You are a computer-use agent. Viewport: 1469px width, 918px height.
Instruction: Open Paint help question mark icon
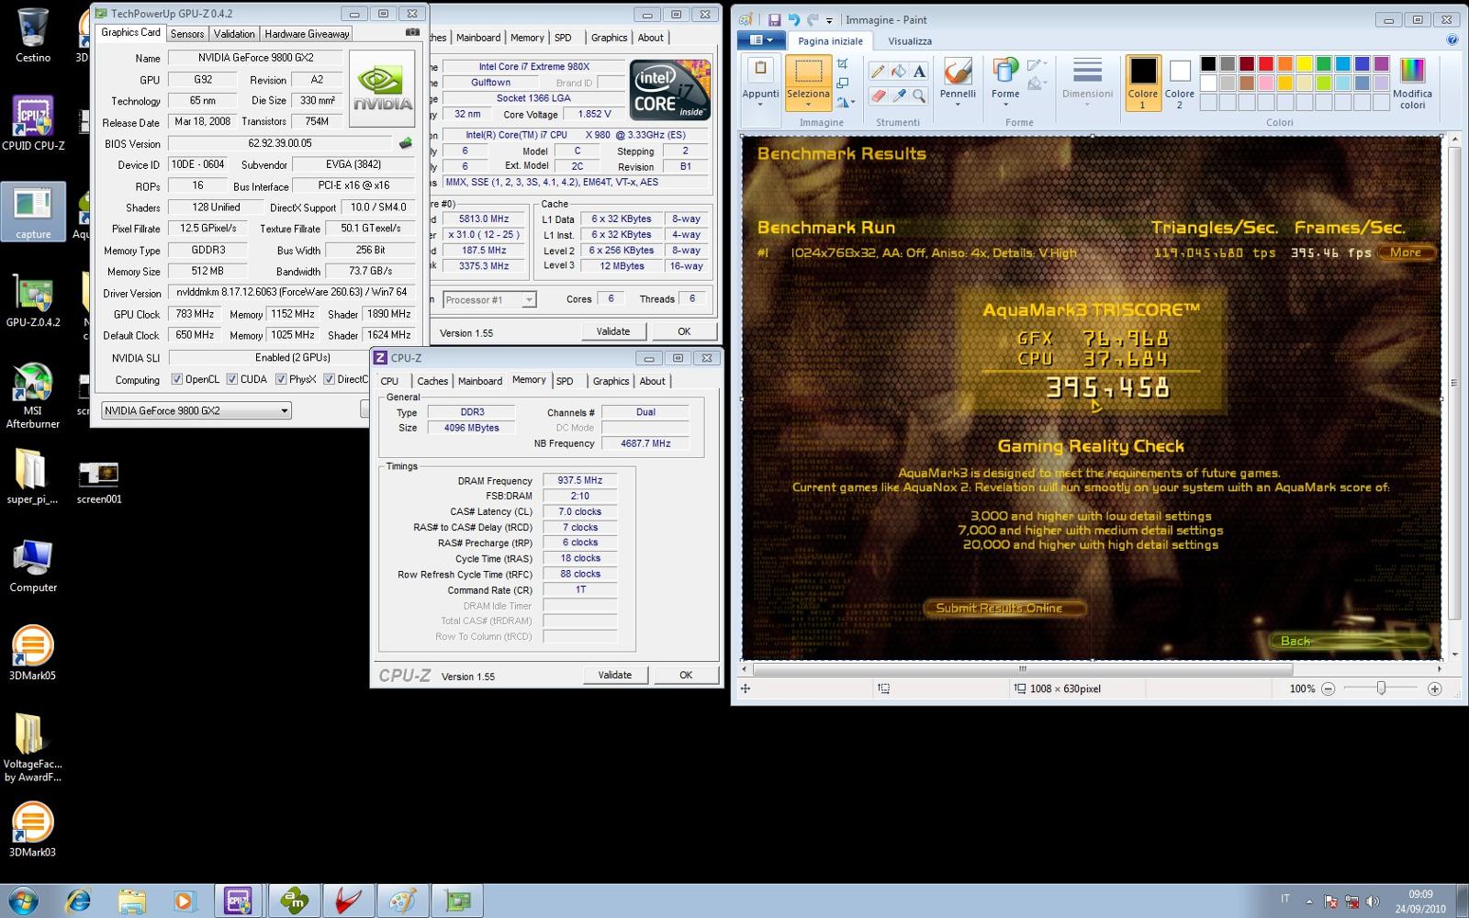tap(1452, 40)
